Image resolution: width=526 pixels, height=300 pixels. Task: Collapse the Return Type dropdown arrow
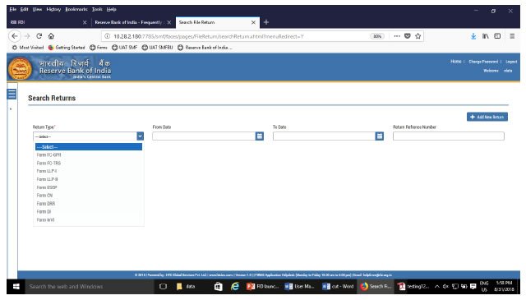141,136
